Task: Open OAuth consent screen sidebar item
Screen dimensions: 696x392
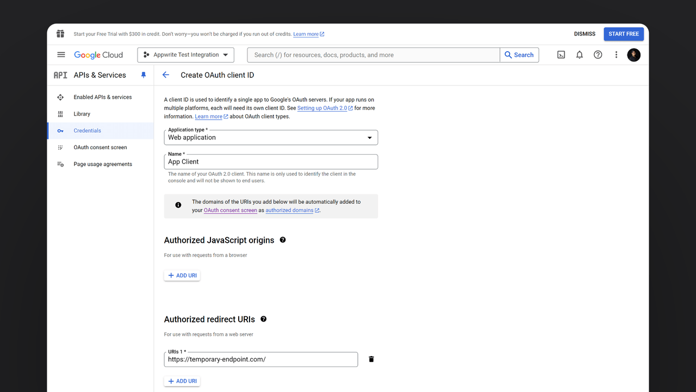Action: pos(101,148)
